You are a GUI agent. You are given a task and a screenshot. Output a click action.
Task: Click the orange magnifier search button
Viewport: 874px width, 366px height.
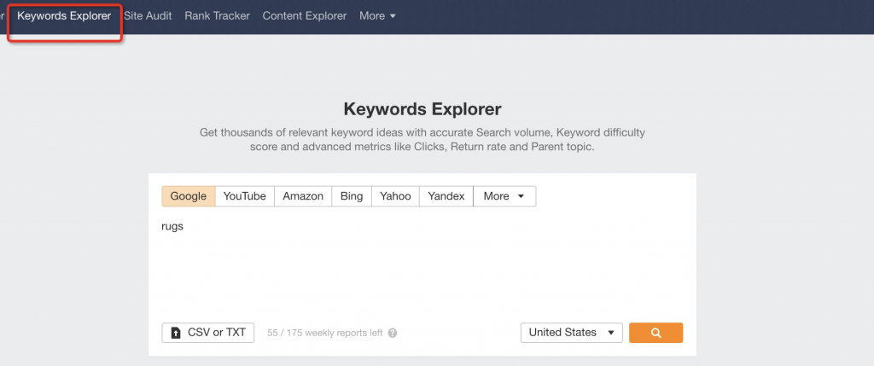[655, 333]
